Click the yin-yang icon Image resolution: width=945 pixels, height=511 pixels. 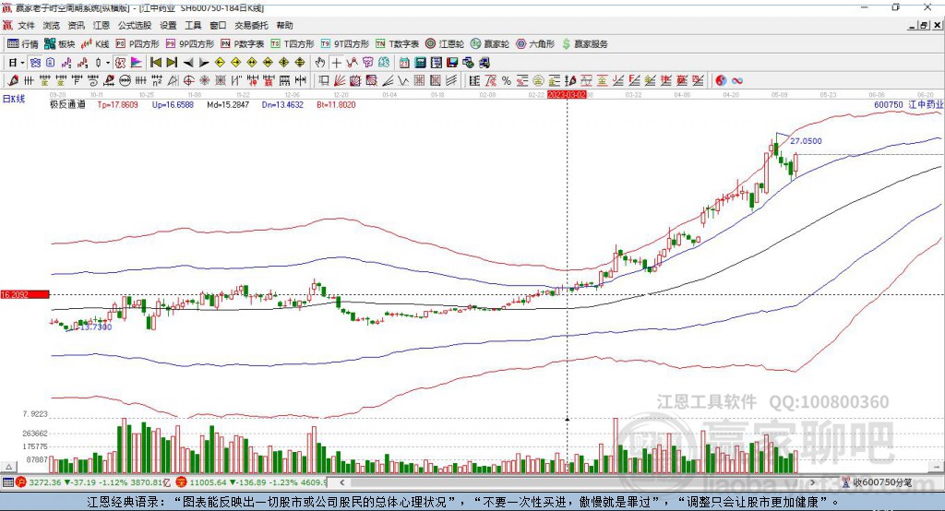click(x=721, y=81)
